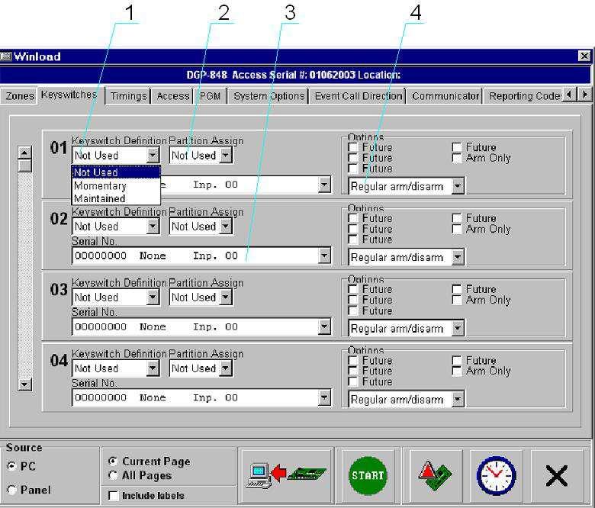Click the black X cancel button
595x508 pixels.
(557, 475)
